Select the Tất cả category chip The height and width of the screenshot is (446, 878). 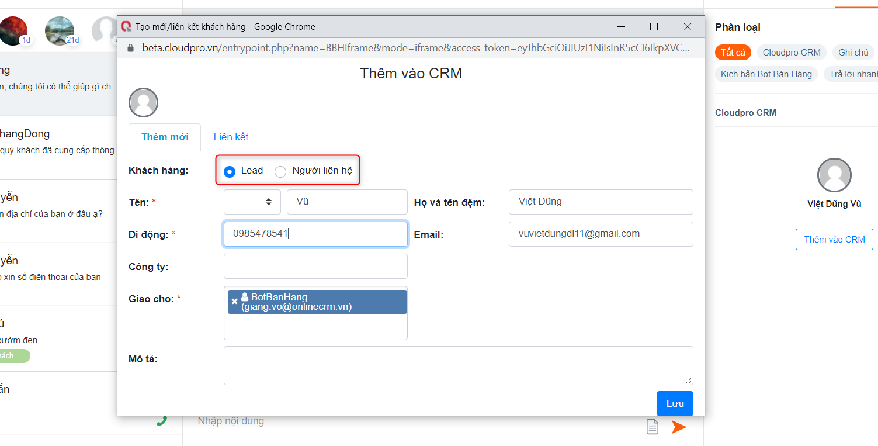pyautogui.click(x=733, y=53)
